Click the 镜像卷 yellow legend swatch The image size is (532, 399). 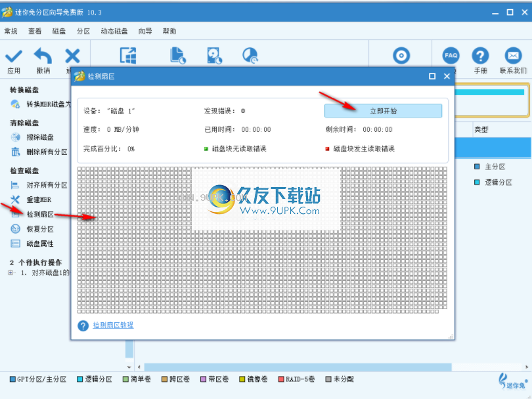pyautogui.click(x=242, y=379)
